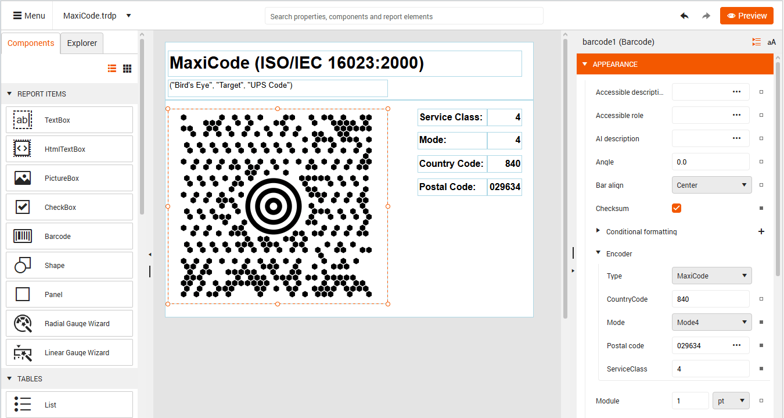Click the CountryCode property marker square

tap(761, 299)
